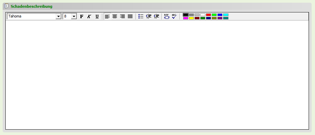Decrease the paragraph indent
This screenshot has height=135, width=315.
tap(149, 16)
